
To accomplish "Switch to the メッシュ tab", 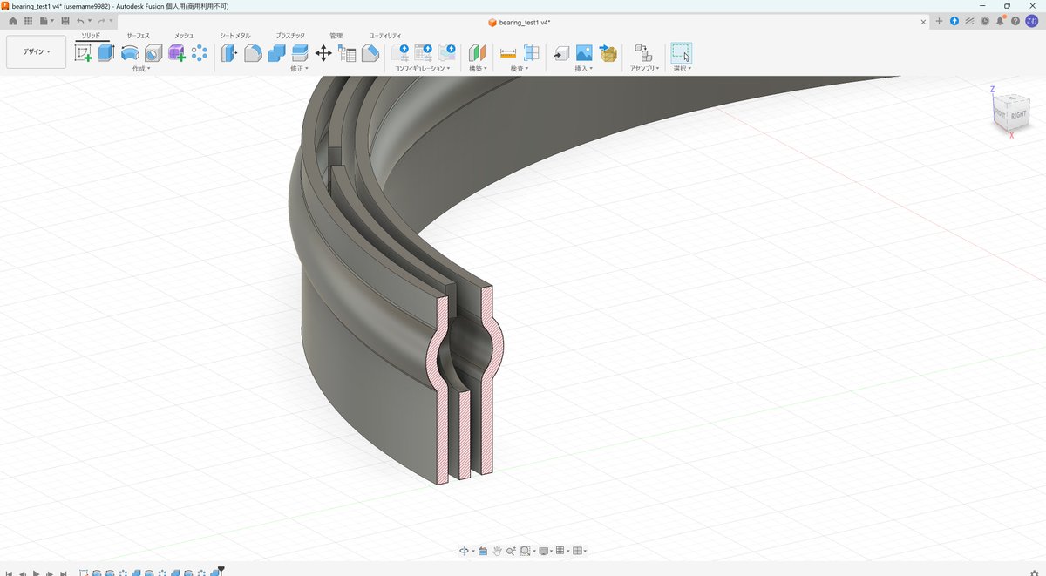I will point(184,36).
